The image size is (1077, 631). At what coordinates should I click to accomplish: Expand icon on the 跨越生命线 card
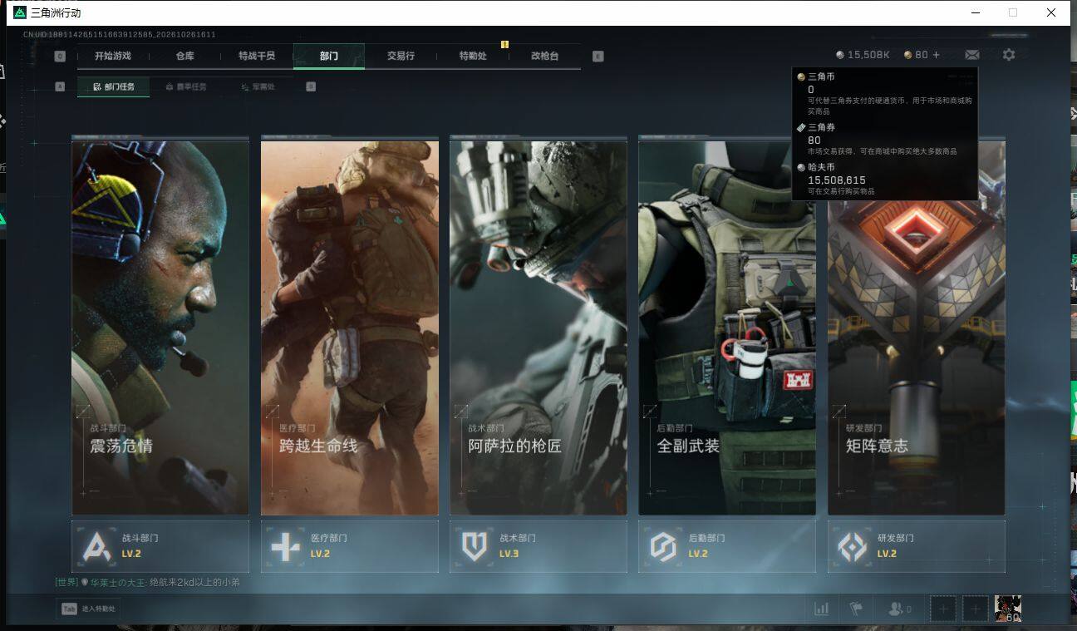[272, 411]
